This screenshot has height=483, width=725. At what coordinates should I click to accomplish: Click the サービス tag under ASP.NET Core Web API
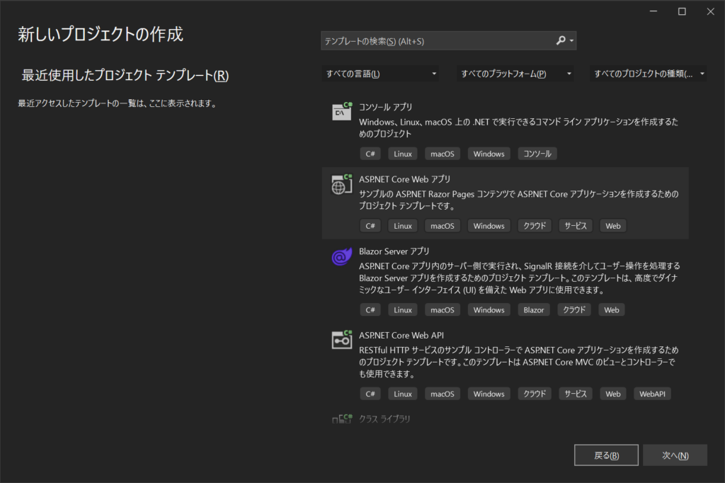point(575,393)
